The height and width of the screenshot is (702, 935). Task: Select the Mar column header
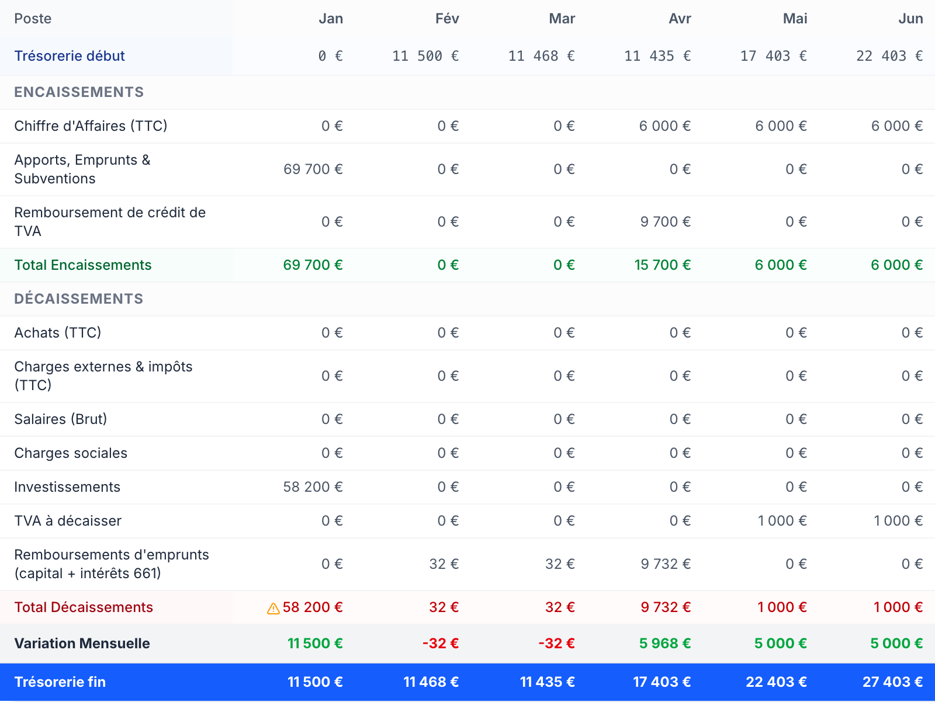(x=562, y=19)
